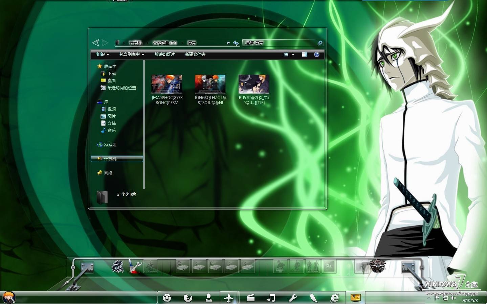Launch Chrome from the taskbar
This screenshot has width=487, height=304.
click(x=167, y=298)
